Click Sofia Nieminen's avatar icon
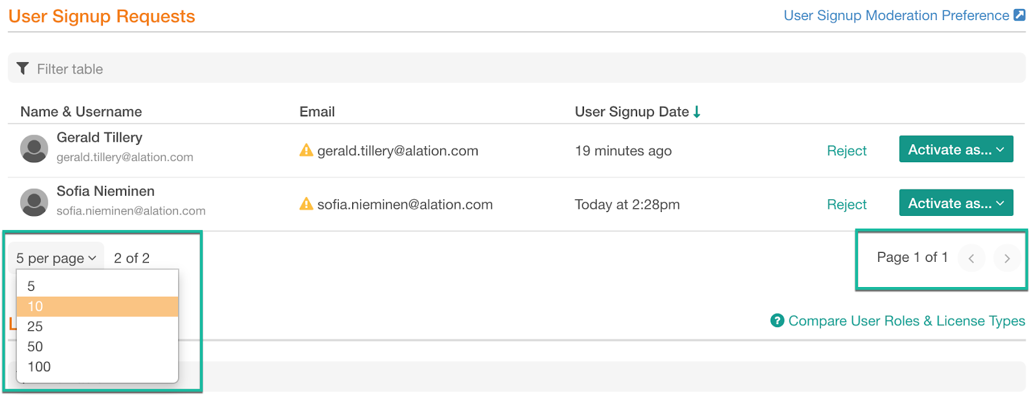1036x395 pixels. (x=34, y=202)
